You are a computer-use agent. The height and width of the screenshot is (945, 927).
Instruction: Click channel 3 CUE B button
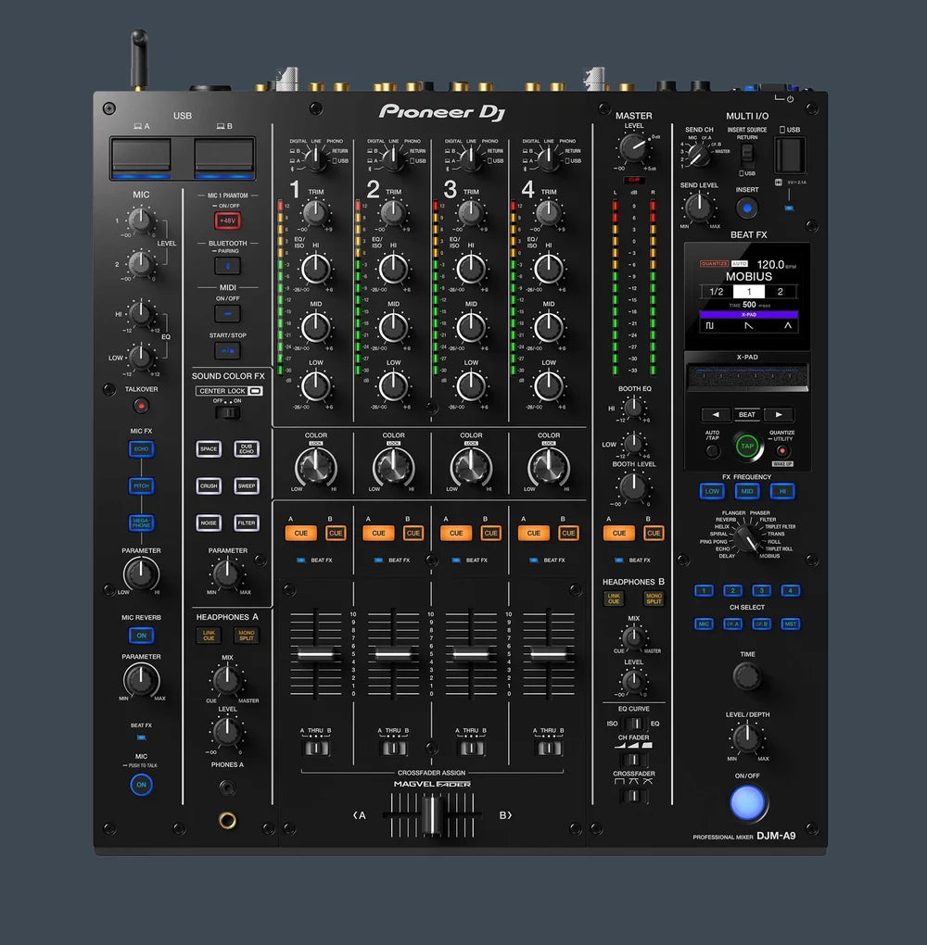pyautogui.click(x=491, y=533)
